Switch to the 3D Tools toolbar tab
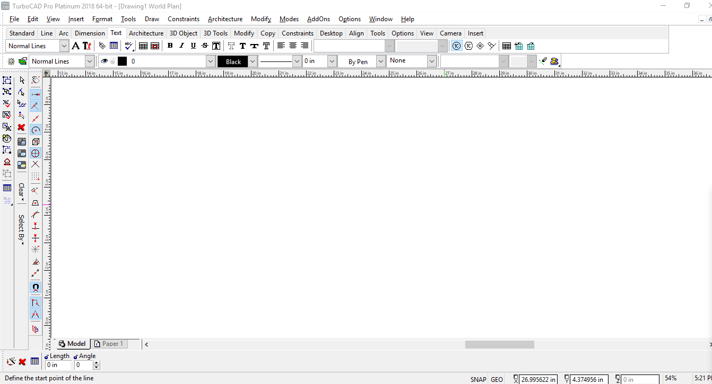 pos(215,33)
